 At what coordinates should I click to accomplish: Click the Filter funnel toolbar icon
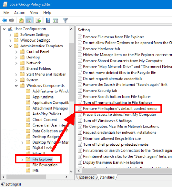[x=65, y=20]
